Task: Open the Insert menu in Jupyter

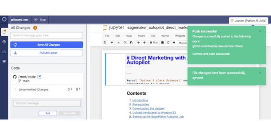Action: pyautogui.click(x=141, y=36)
